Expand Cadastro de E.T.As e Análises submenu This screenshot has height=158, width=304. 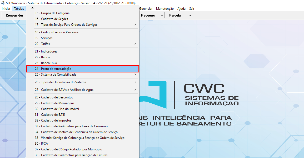coord(135,90)
